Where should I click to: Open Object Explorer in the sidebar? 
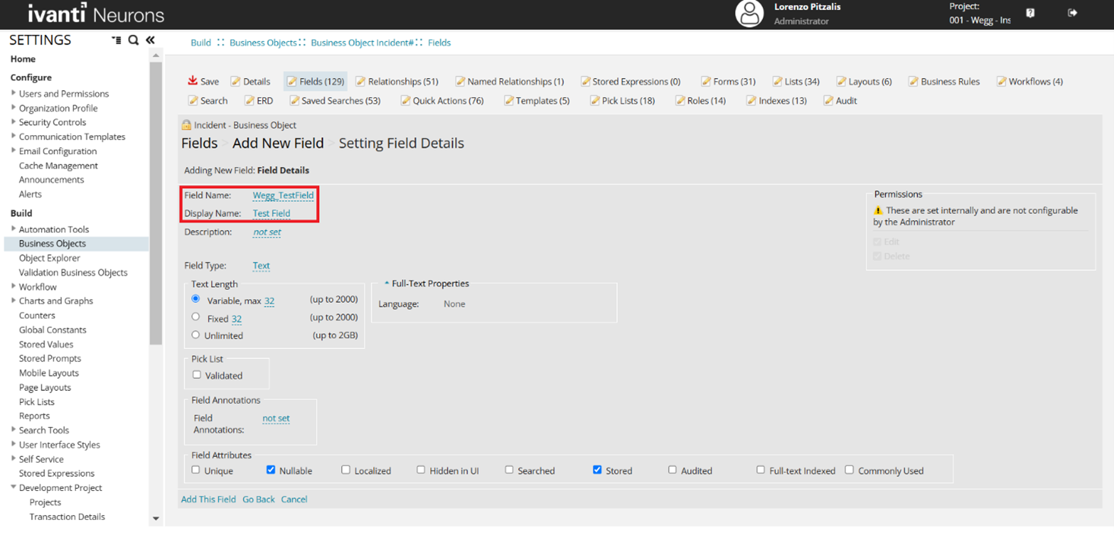pos(49,258)
